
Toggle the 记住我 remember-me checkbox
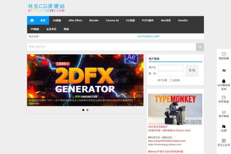[171, 80]
